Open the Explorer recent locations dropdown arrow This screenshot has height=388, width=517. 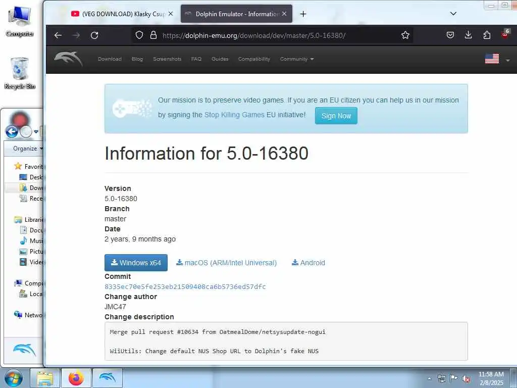(x=36, y=132)
